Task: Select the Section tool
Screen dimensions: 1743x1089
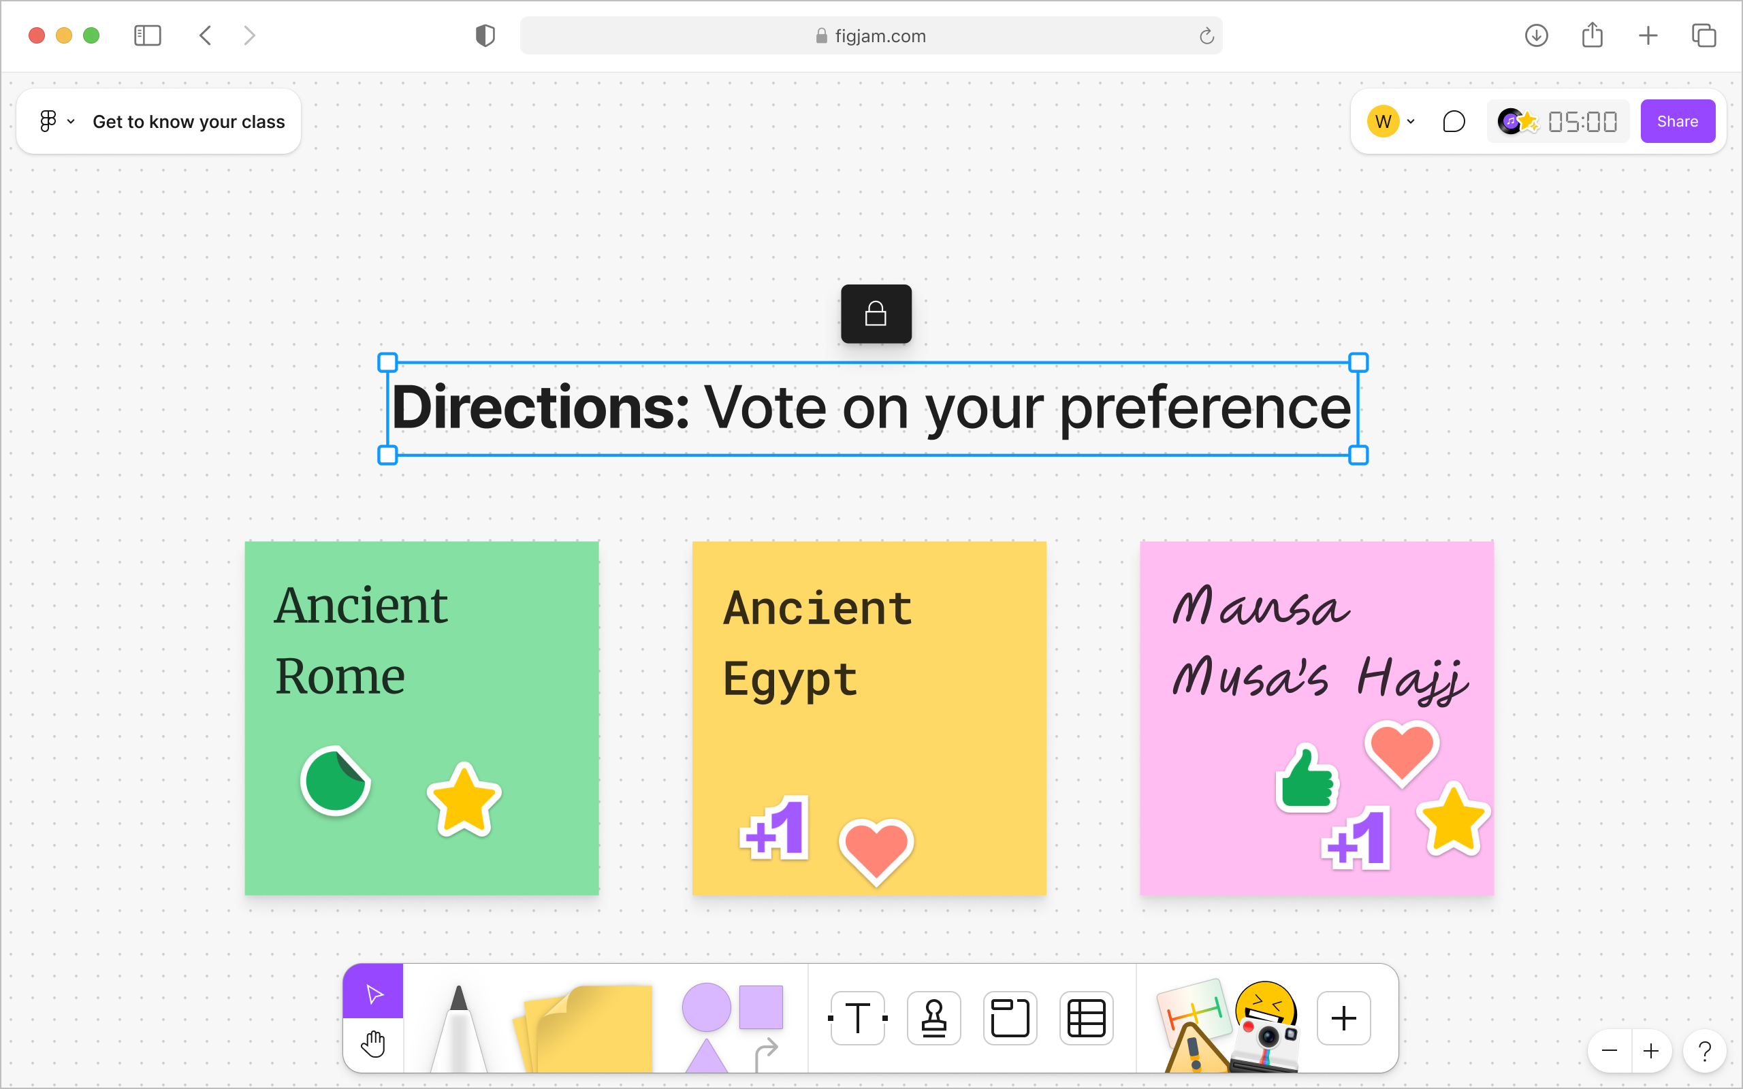Action: (x=1010, y=1018)
